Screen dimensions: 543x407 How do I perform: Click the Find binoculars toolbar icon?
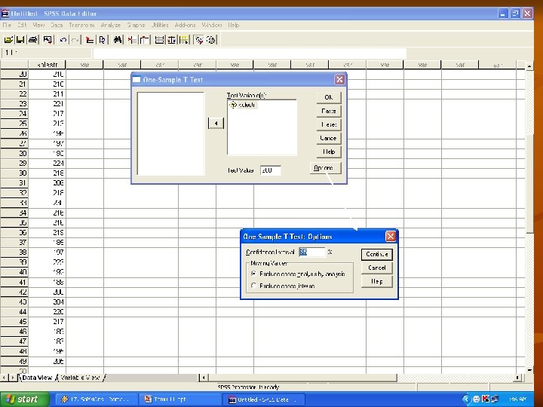pos(118,40)
